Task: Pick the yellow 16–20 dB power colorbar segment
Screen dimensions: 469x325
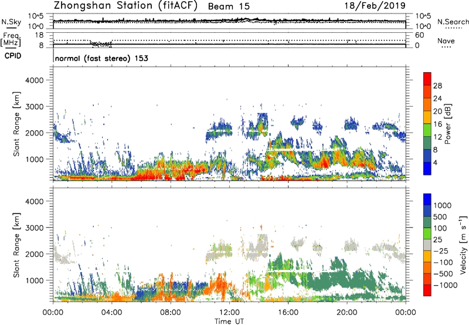Action: pyautogui.click(x=427, y=117)
